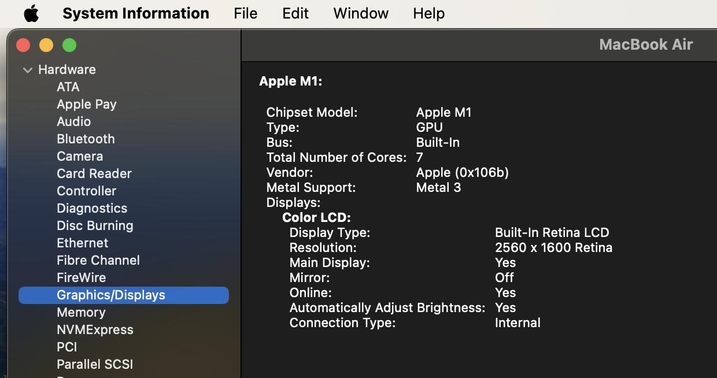Open the File menu

[246, 13]
